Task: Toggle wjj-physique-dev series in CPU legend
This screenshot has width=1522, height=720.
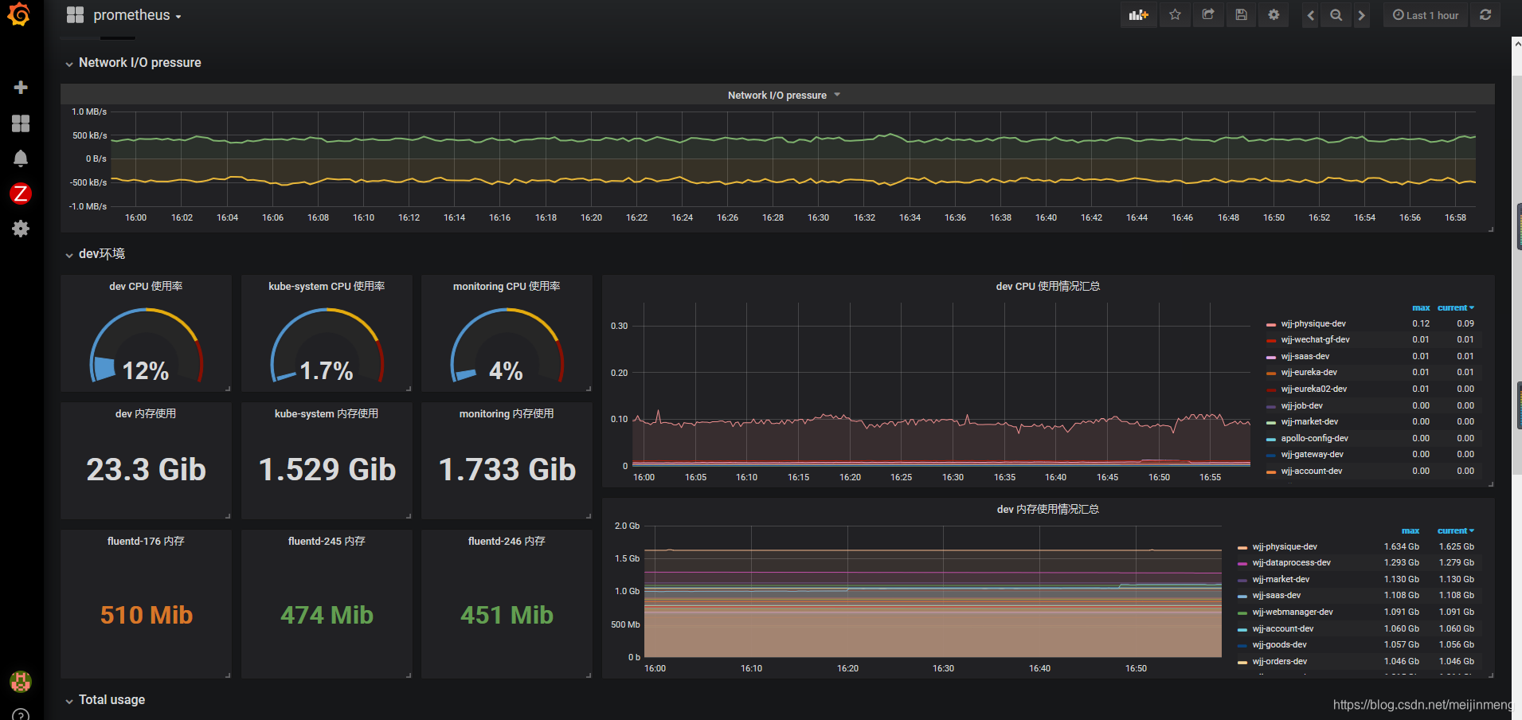Action: click(1313, 323)
